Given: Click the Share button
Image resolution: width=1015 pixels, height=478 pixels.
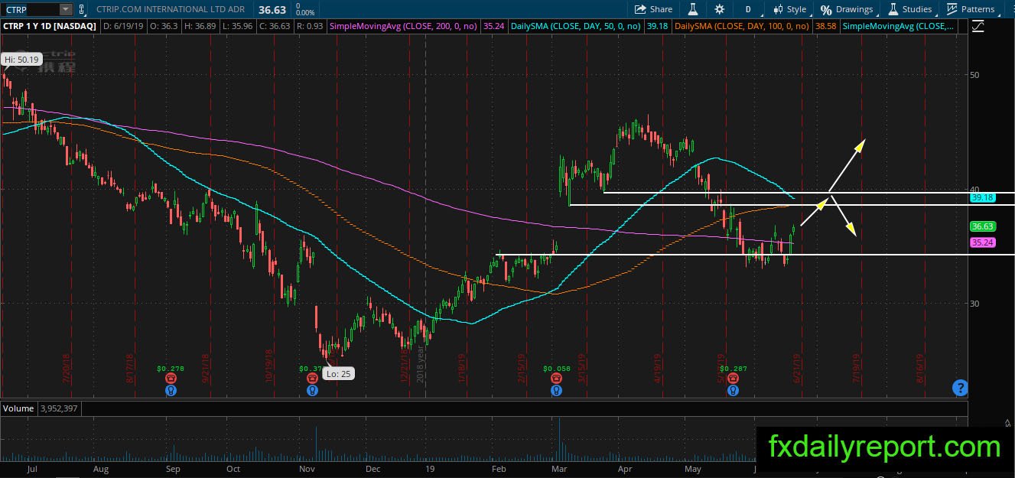Looking at the screenshot, I should coord(654,9).
